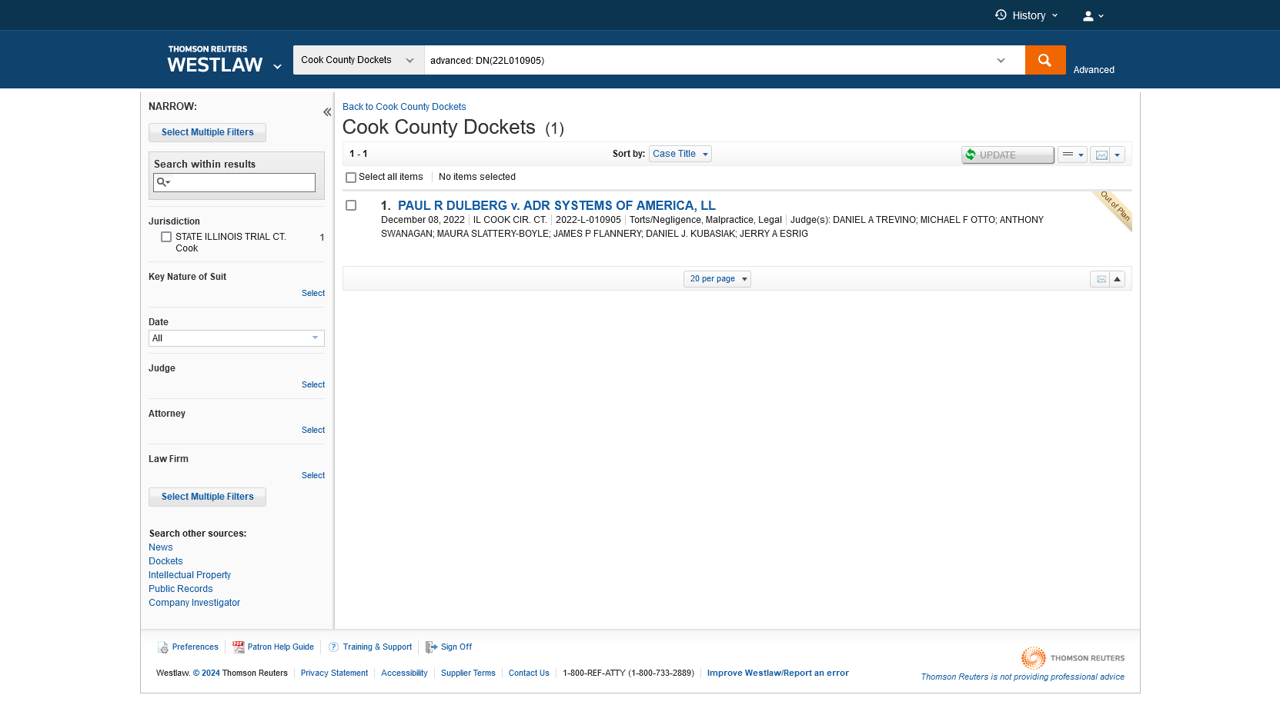Click the UPDATE button
Viewport: 1280px width, 715px height.
coord(1008,155)
